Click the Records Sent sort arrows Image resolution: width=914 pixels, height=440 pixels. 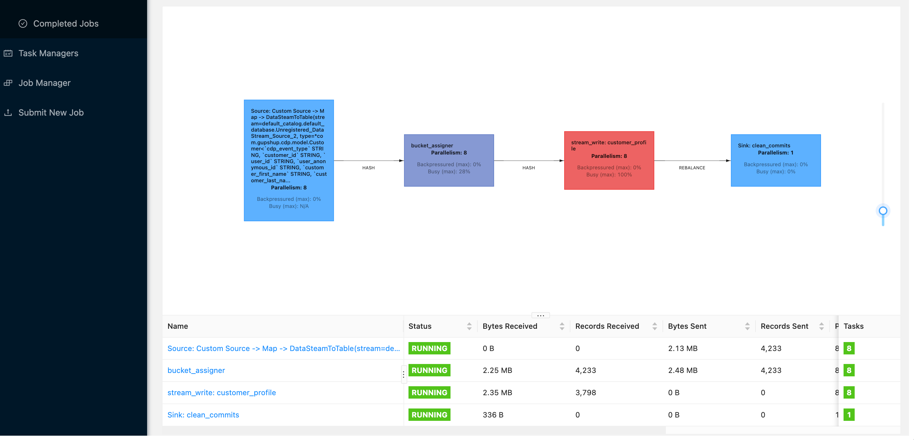tap(821, 326)
